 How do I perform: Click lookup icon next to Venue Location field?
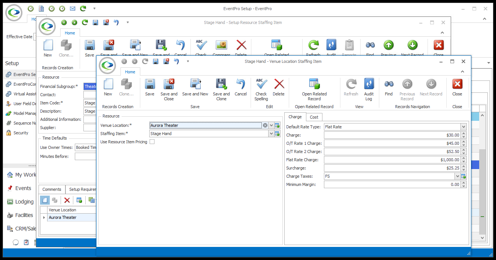click(277, 125)
